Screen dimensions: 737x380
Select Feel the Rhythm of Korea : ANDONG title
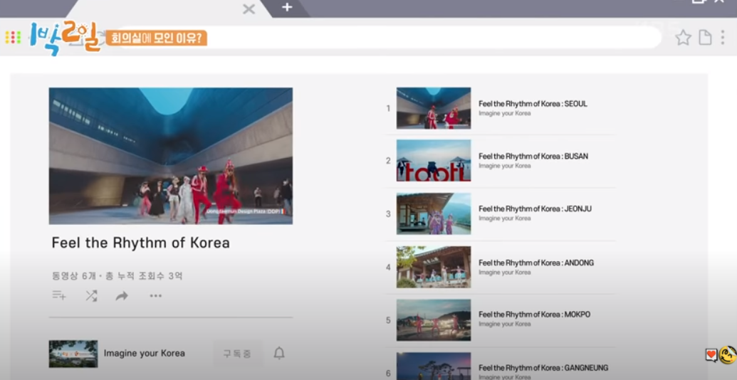point(536,263)
